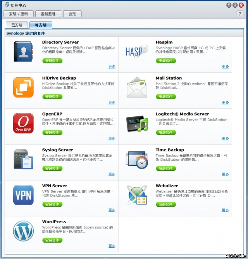Click the Directory Server title text

point(60,42)
